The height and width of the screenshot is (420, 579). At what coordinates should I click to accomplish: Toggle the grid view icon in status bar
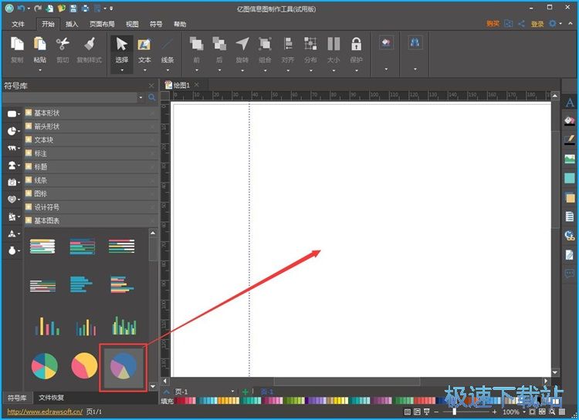[562, 412]
